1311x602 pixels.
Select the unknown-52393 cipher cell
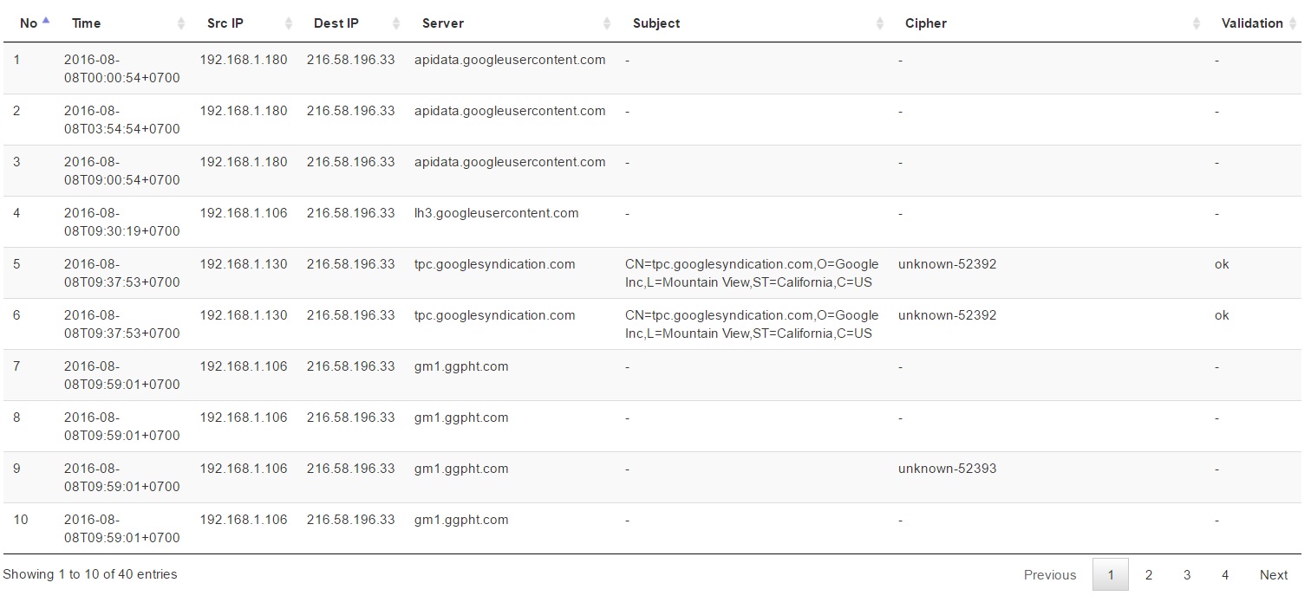(948, 469)
